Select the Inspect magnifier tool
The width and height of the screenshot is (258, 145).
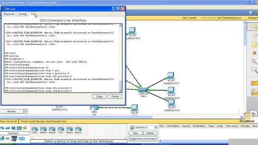tap(254, 62)
